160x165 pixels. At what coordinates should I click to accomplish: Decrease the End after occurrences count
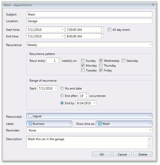pyautogui.click(x=87, y=97)
